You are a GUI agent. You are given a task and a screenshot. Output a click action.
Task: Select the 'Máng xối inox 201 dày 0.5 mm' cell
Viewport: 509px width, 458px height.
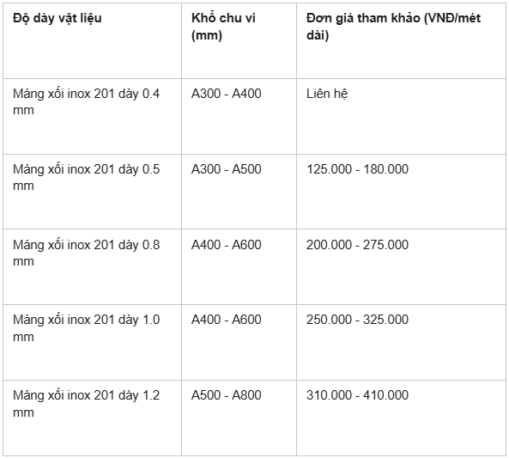tap(92, 192)
